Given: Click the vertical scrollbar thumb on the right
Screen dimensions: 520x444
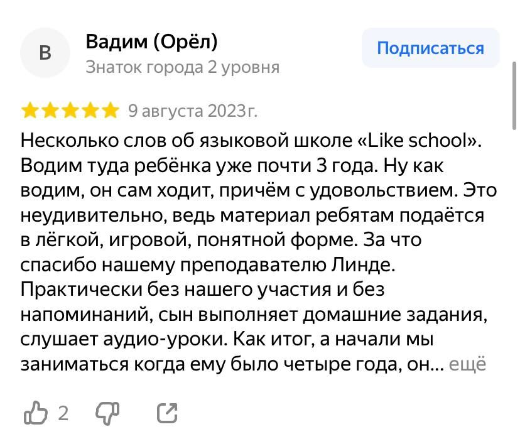Looking at the screenshot, I should tap(514, 95).
